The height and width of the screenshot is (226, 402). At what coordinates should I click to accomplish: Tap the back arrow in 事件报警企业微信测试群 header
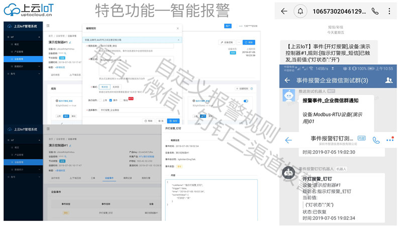tap(287, 80)
